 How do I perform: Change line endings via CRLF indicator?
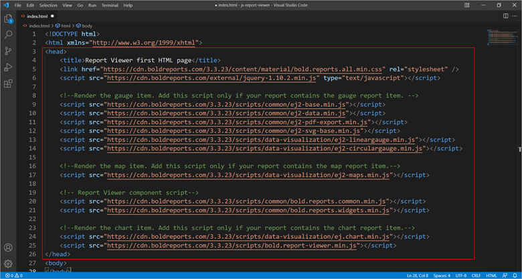(x=476, y=276)
